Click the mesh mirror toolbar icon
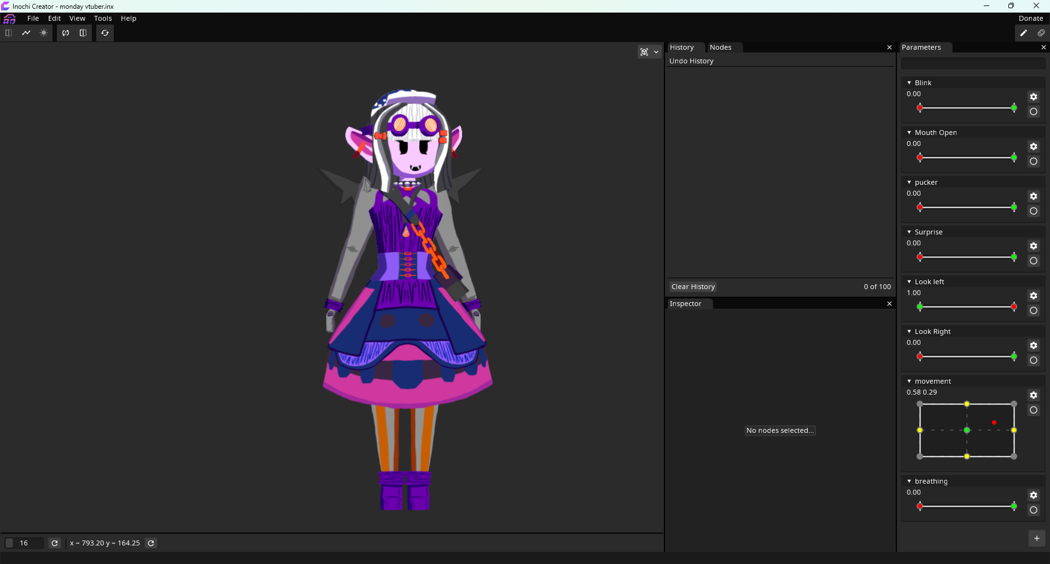 (x=83, y=33)
